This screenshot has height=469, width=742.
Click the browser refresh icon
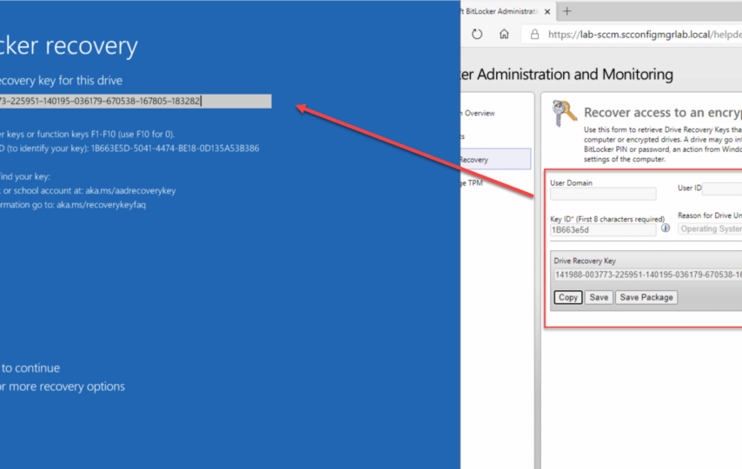[477, 34]
